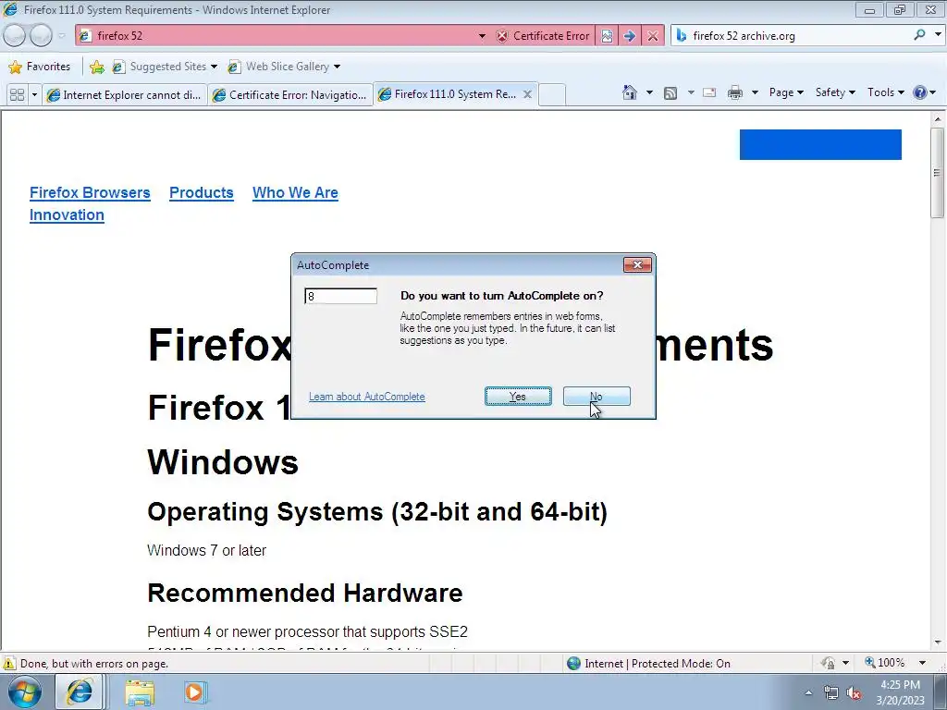Switch to the Internet Explorer cannot display tab

[x=125, y=95]
